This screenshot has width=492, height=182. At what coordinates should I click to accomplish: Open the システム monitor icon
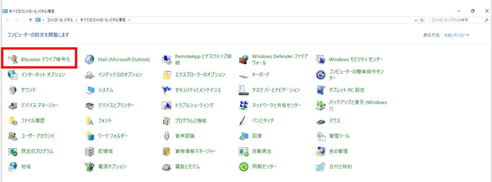(x=89, y=90)
